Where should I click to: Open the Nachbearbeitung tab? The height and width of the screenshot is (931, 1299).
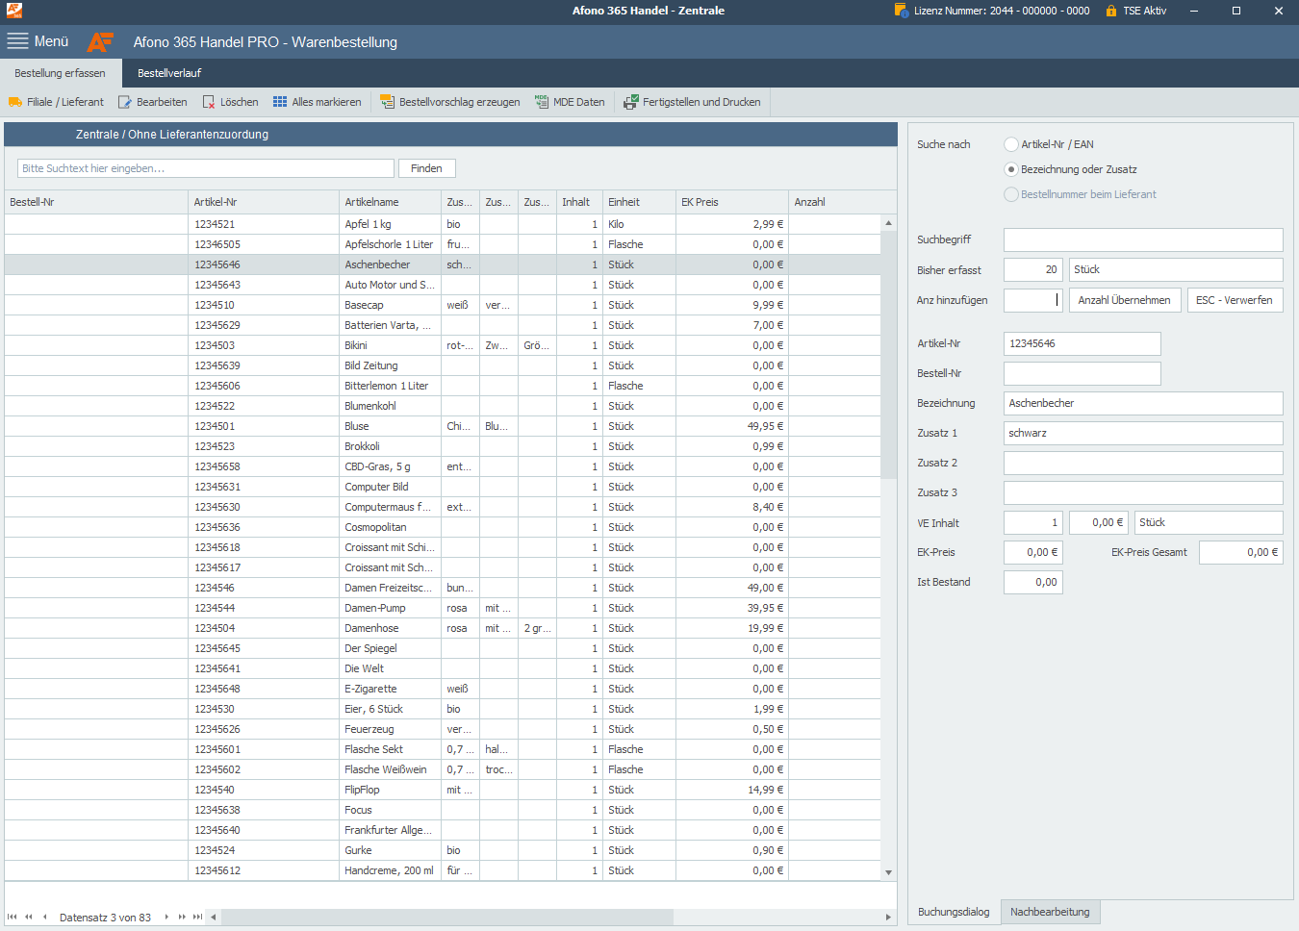[1050, 912]
